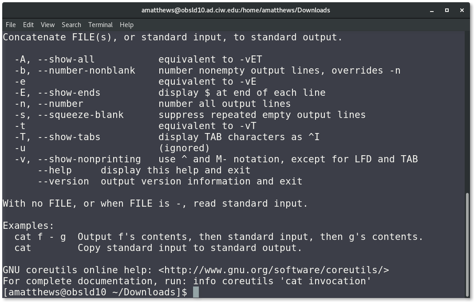Click the --show-all option text
Viewport: 474px width, 302px height.
point(66,59)
